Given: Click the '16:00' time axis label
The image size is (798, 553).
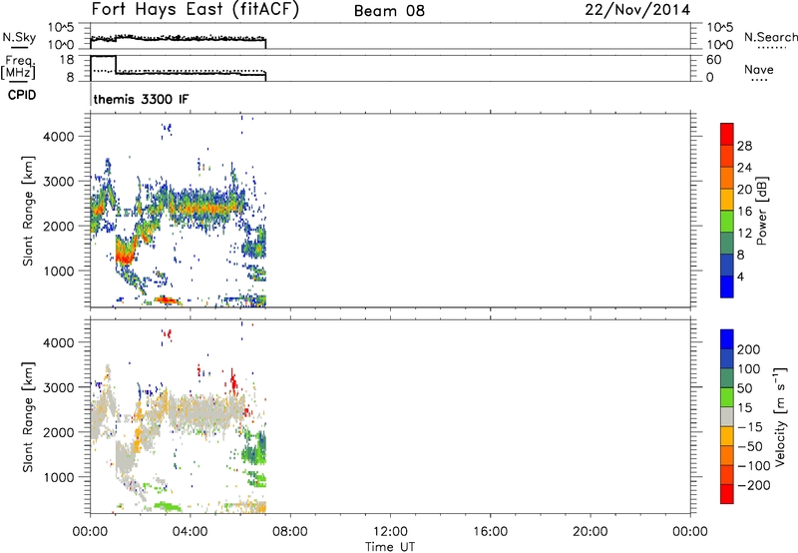Looking at the screenshot, I should click(x=490, y=532).
